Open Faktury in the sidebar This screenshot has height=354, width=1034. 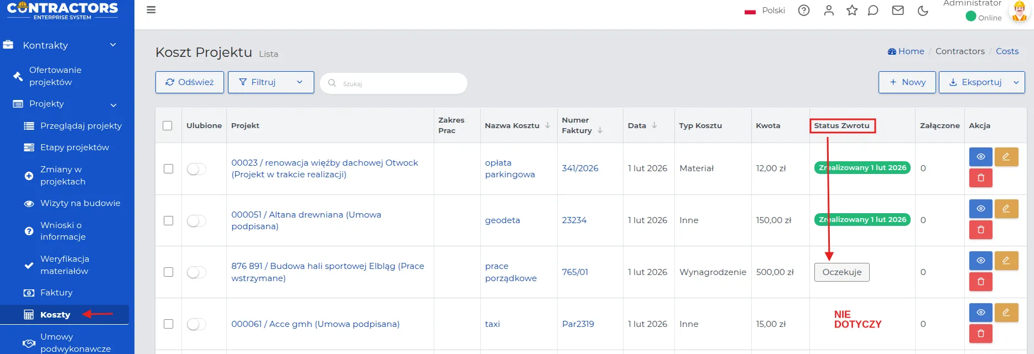56,293
